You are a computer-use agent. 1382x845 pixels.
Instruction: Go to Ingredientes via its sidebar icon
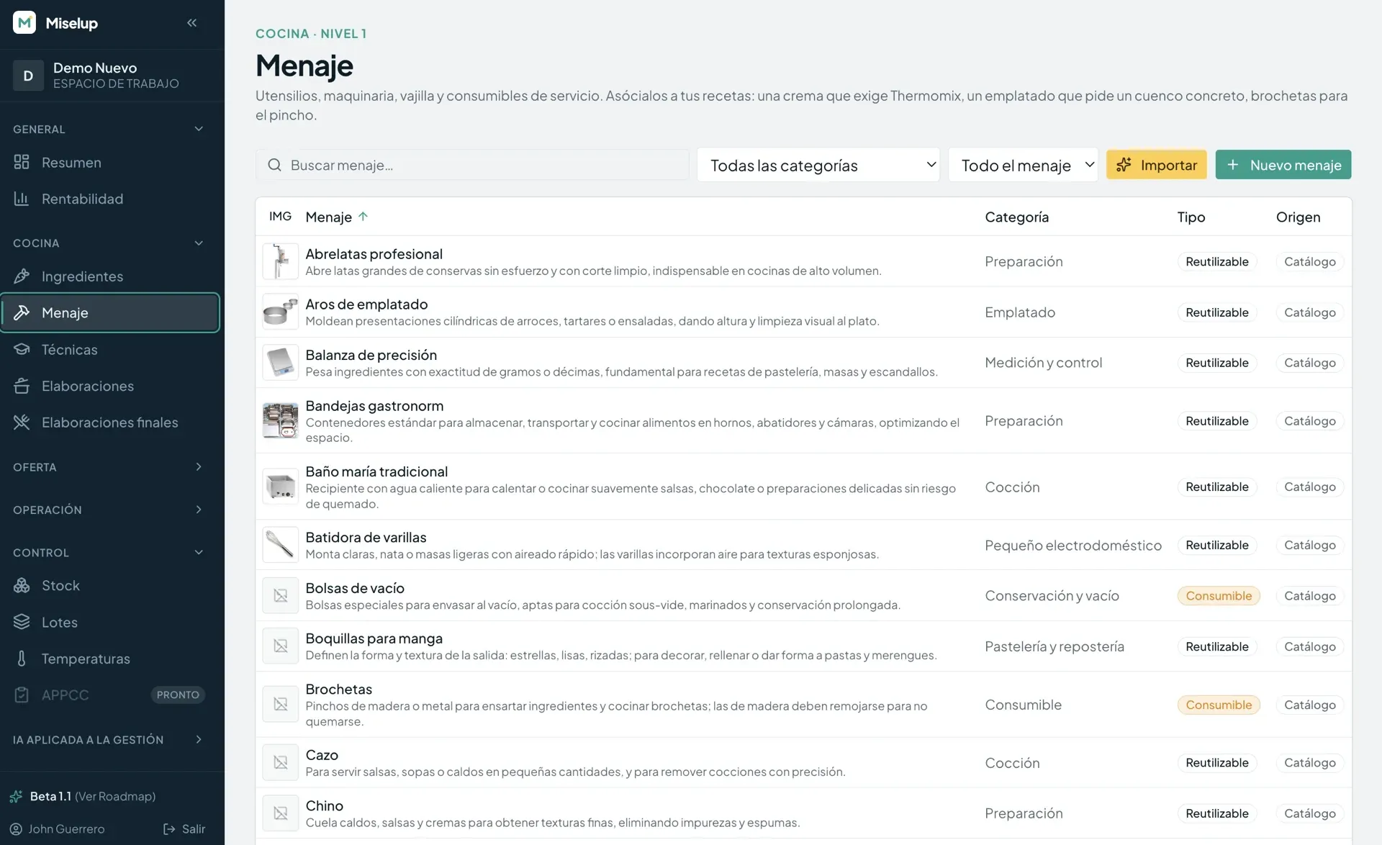(x=22, y=276)
